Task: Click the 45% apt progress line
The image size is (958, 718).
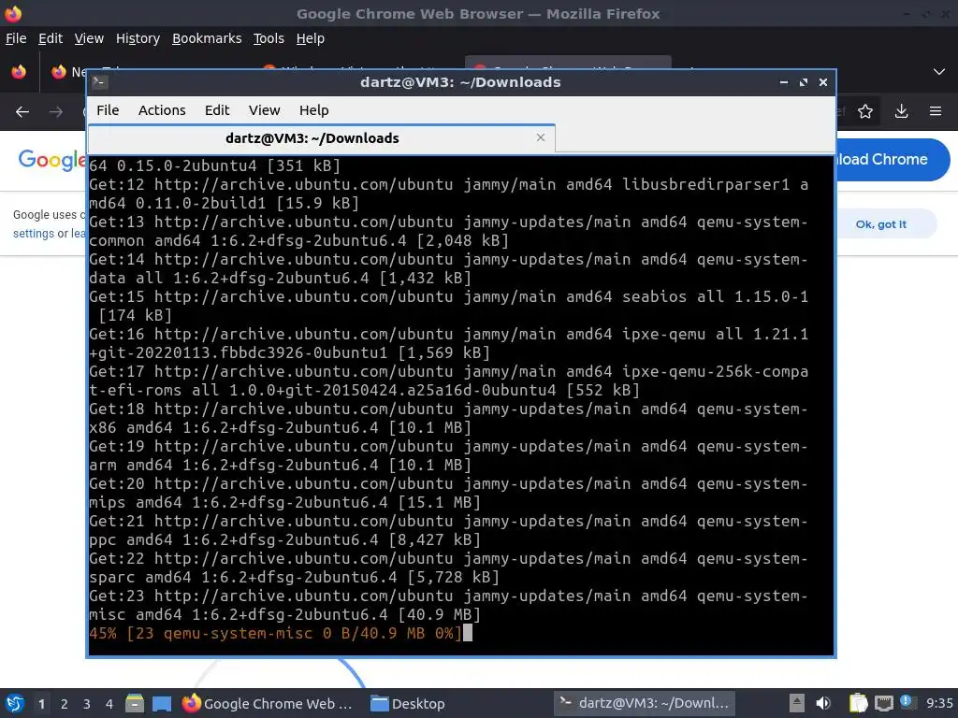Action: 276,633
